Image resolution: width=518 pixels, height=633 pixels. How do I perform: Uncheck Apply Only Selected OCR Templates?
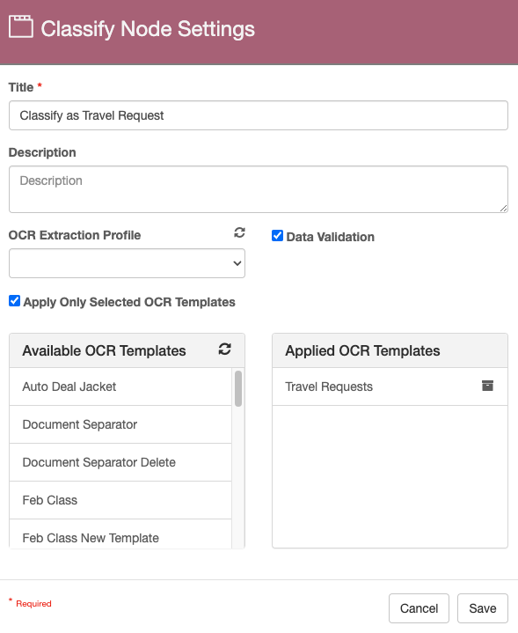(15, 301)
